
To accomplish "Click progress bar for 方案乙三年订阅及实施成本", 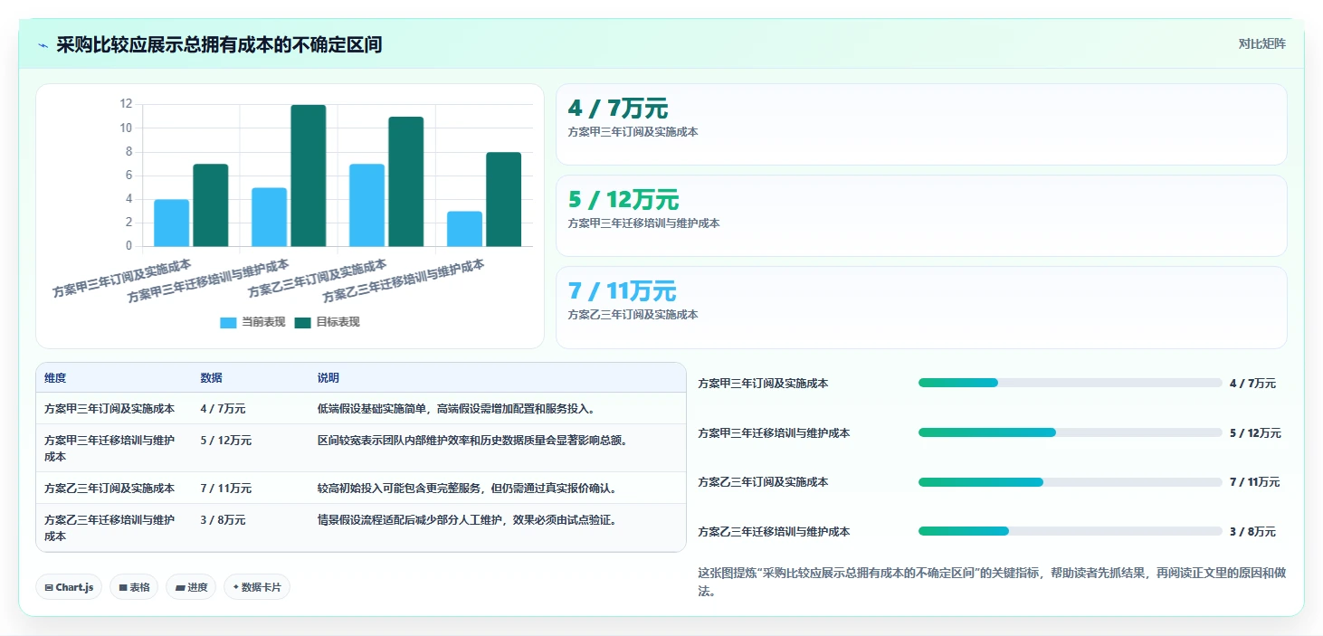I will click(x=1070, y=482).
